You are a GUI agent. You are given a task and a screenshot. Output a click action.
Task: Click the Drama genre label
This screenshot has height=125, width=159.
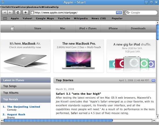(11, 117)
